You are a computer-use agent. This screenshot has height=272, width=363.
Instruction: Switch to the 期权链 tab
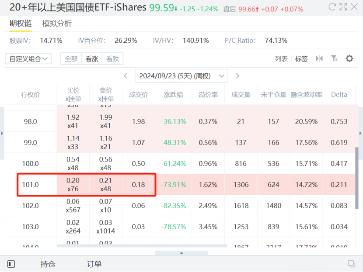[21, 23]
